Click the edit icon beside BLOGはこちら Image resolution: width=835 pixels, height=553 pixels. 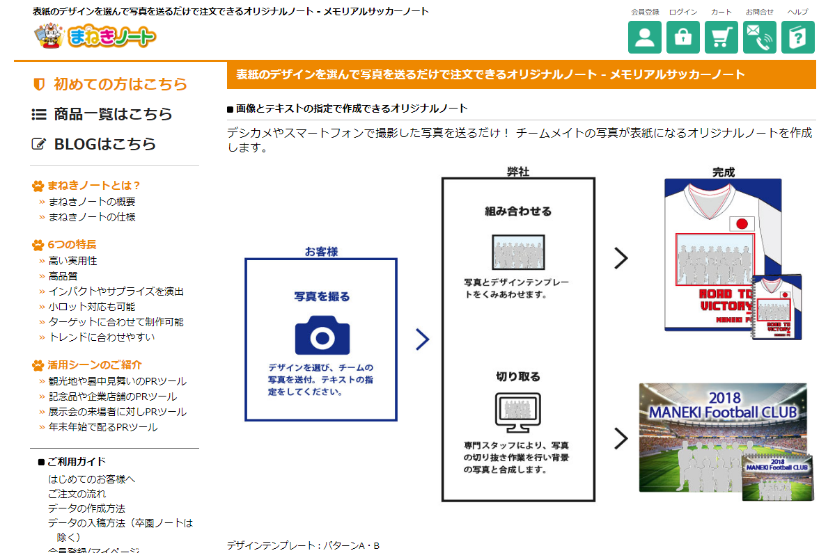(x=39, y=144)
